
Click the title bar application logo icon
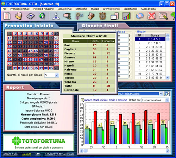[3, 4]
